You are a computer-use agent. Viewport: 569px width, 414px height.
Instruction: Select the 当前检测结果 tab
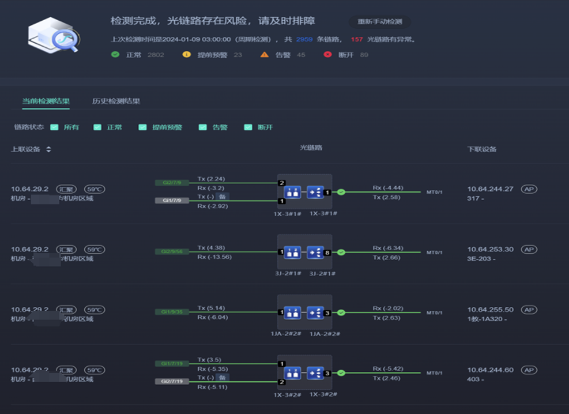click(46, 101)
